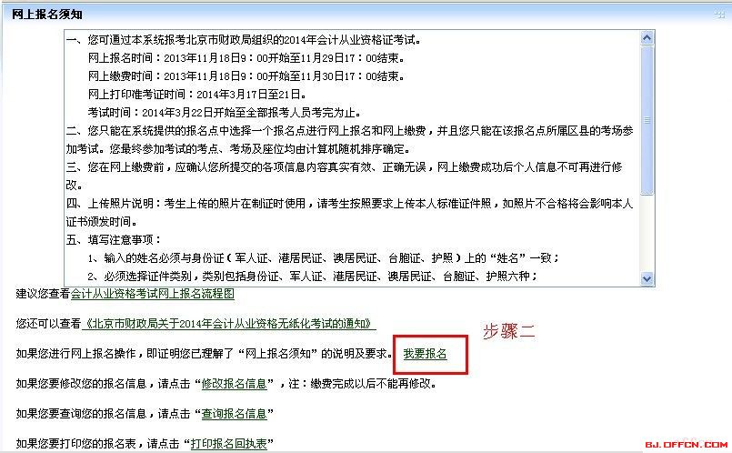Click the 网上报名须知 panel title
Image resolution: width=732 pixels, height=453 pixels.
[x=47, y=15]
